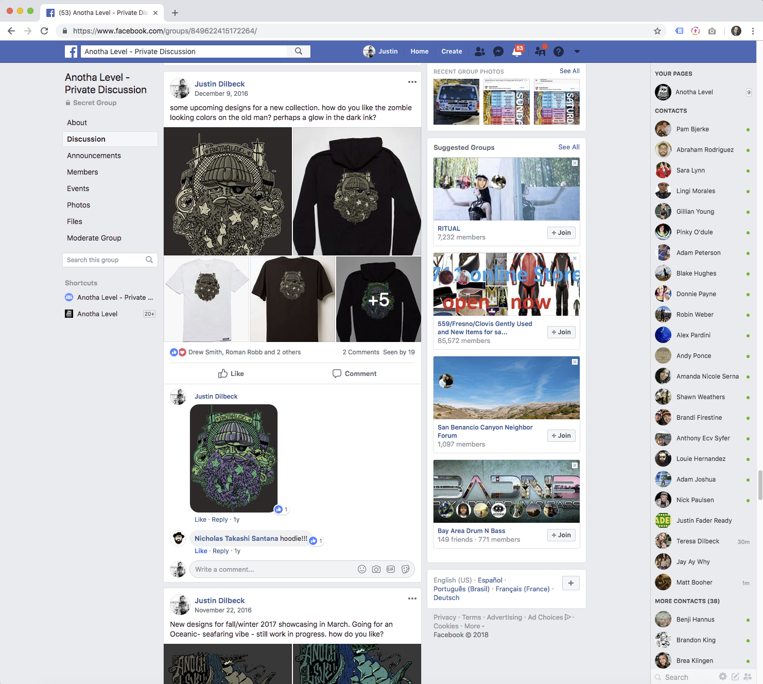The image size is (763, 684).
Task: Click the search magnifier in Facebook search bar
Action: click(299, 52)
